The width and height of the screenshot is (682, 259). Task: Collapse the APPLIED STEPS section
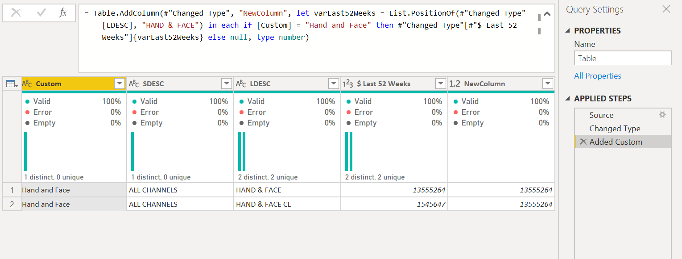click(x=568, y=99)
